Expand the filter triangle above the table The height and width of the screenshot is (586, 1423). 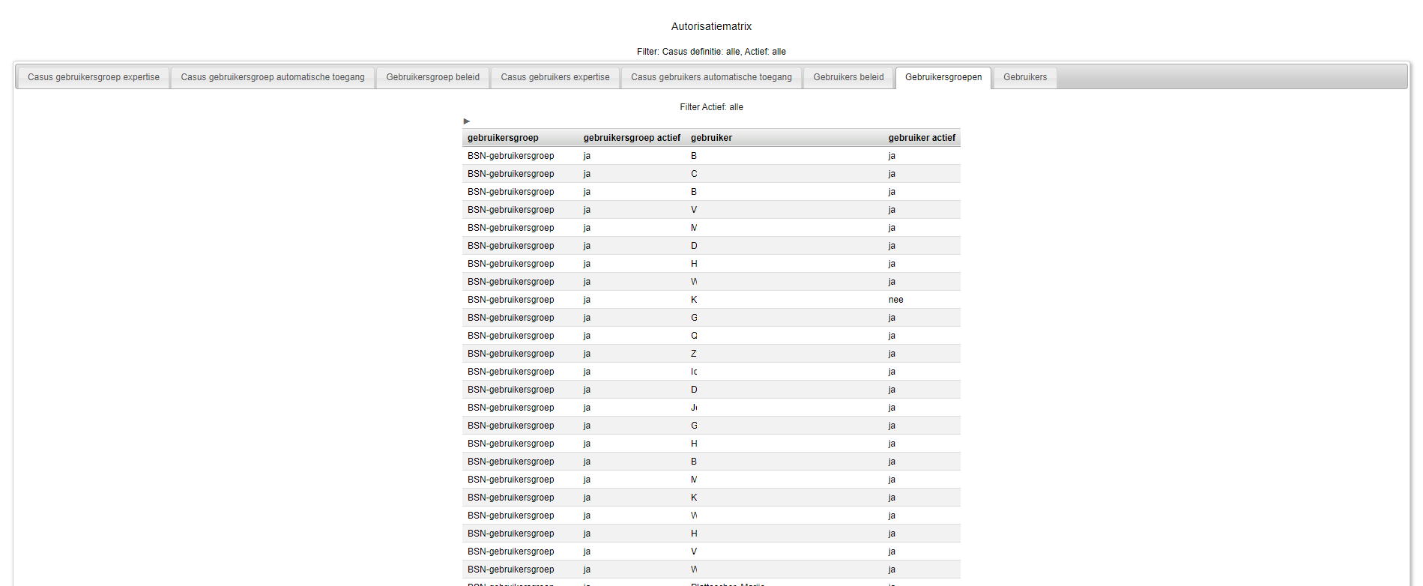point(466,121)
